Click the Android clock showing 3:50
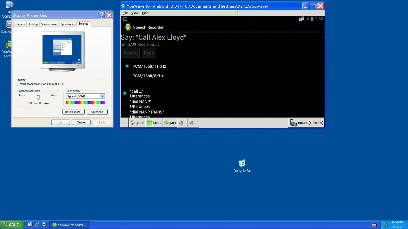This screenshot has height=229, width=408. coord(319,19)
